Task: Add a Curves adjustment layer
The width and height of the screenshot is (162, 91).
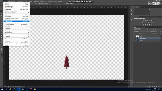Action: point(148,20)
